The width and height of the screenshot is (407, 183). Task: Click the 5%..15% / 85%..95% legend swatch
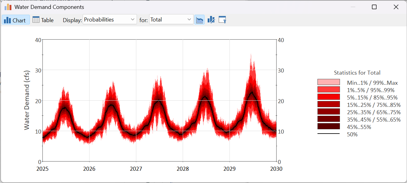point(329,97)
